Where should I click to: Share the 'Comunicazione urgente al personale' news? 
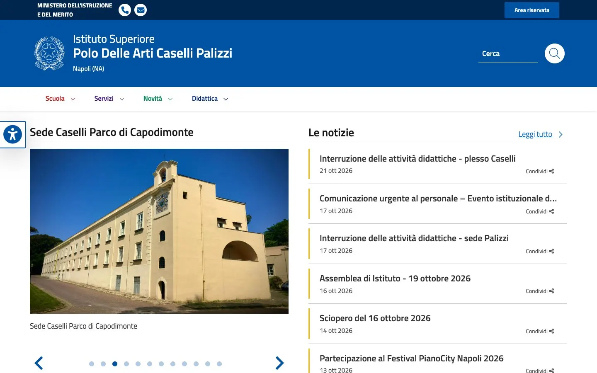(540, 211)
